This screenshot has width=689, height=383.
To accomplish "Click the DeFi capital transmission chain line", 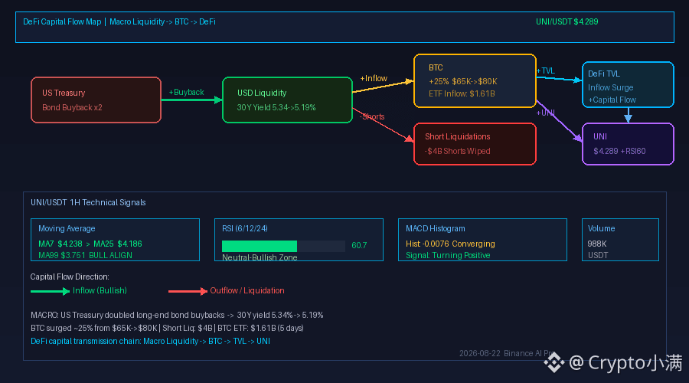I will pos(150,341).
